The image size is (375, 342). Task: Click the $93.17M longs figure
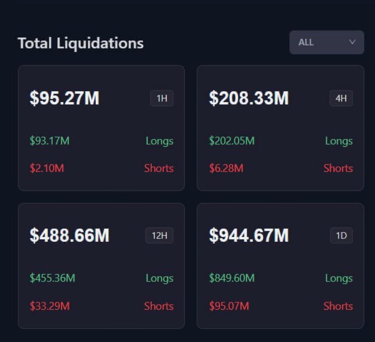(x=49, y=141)
